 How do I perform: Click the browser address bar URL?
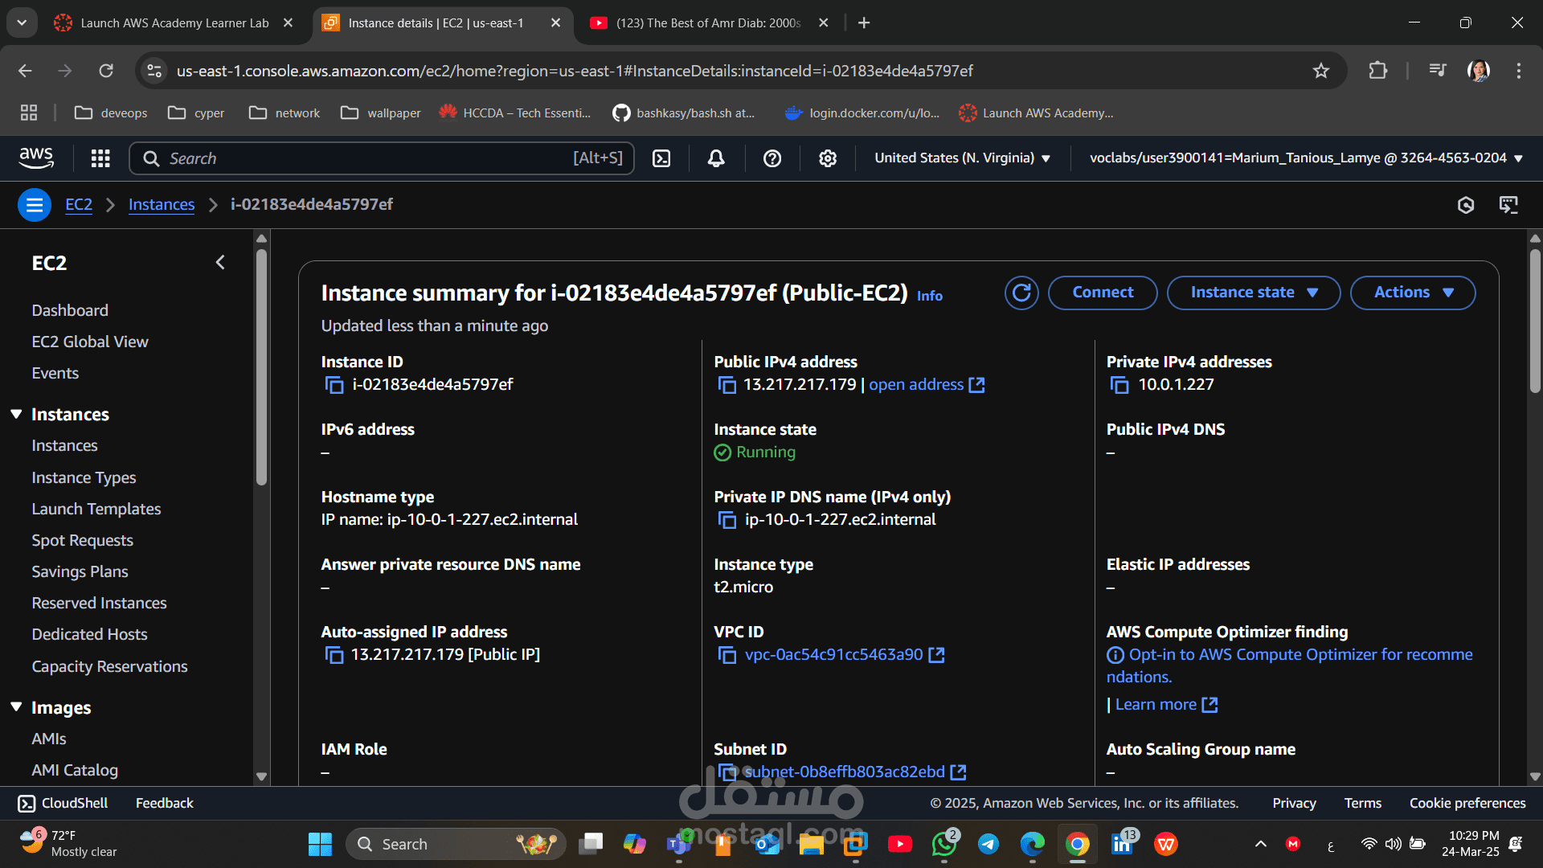pyautogui.click(x=575, y=71)
